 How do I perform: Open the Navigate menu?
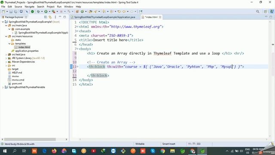(x=30, y=7)
